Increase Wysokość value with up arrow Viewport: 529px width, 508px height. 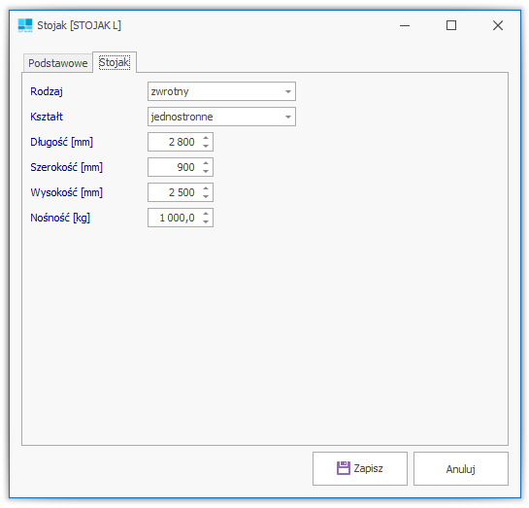206,188
